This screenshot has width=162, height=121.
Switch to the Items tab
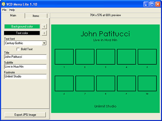36,16
